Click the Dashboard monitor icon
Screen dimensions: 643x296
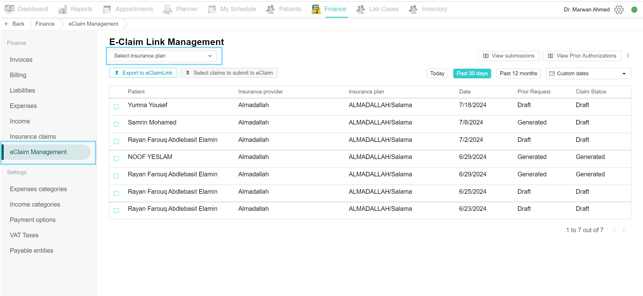[9, 9]
